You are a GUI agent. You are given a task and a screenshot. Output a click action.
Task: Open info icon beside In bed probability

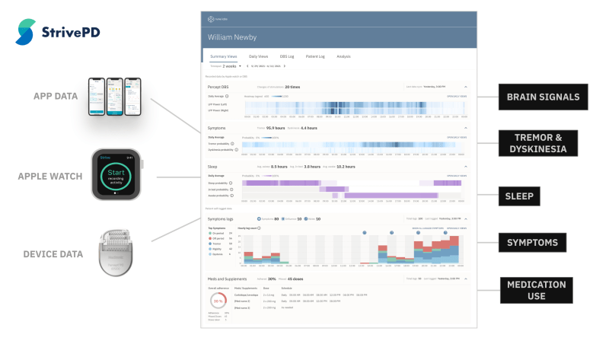(231, 190)
